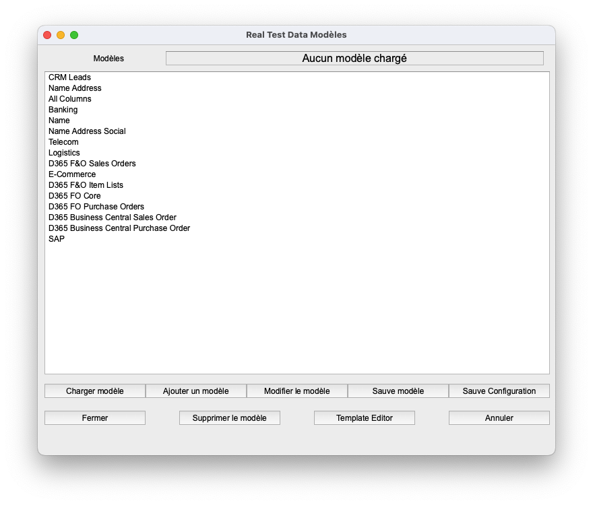Close the window with the red button
The width and height of the screenshot is (593, 505).
click(47, 35)
